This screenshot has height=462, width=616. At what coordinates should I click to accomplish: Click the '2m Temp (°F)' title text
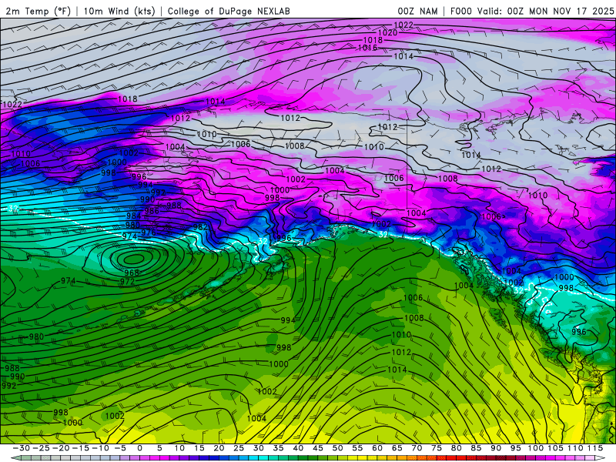(x=38, y=11)
